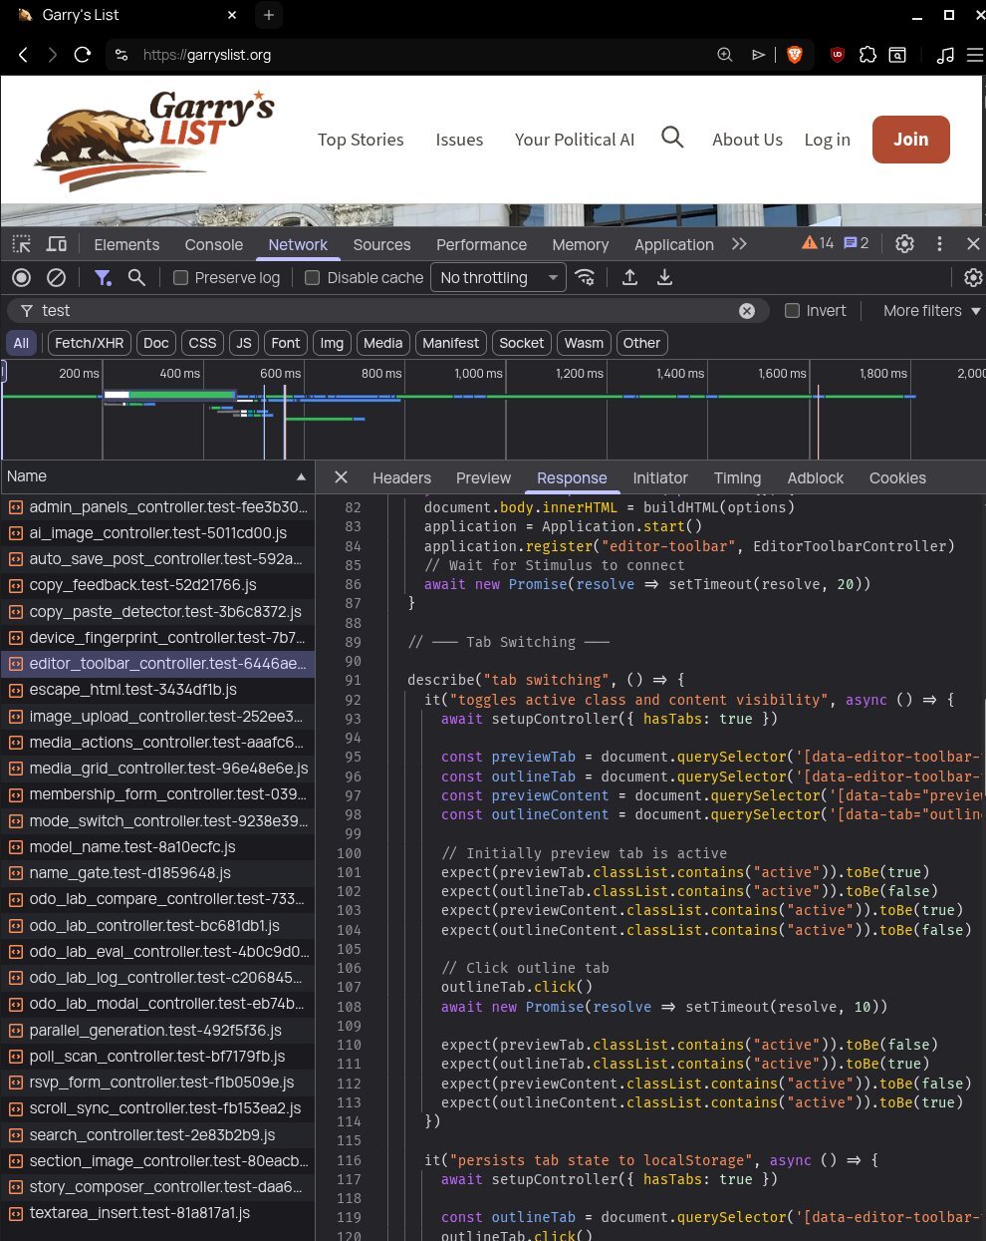Click the Join button on Garry's List
This screenshot has height=1241, width=986.
910,140
